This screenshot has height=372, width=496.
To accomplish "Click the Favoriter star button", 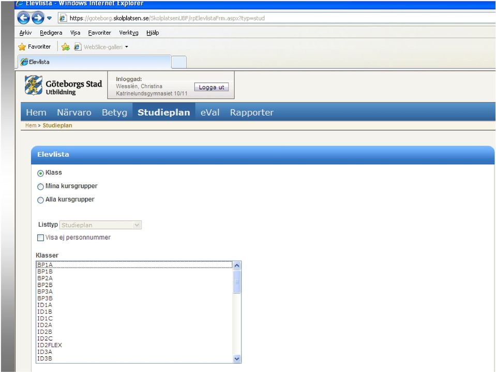I will (x=35, y=47).
